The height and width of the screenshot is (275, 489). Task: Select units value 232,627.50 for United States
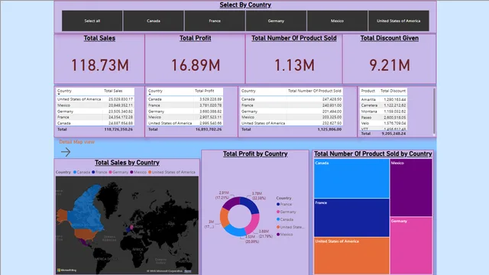332,123
